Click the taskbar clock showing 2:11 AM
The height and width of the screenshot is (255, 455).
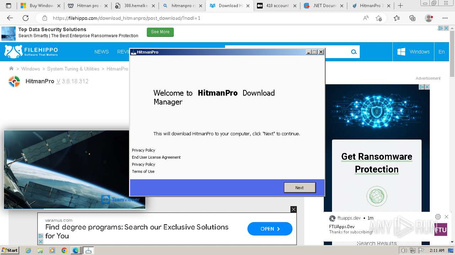click(437, 250)
